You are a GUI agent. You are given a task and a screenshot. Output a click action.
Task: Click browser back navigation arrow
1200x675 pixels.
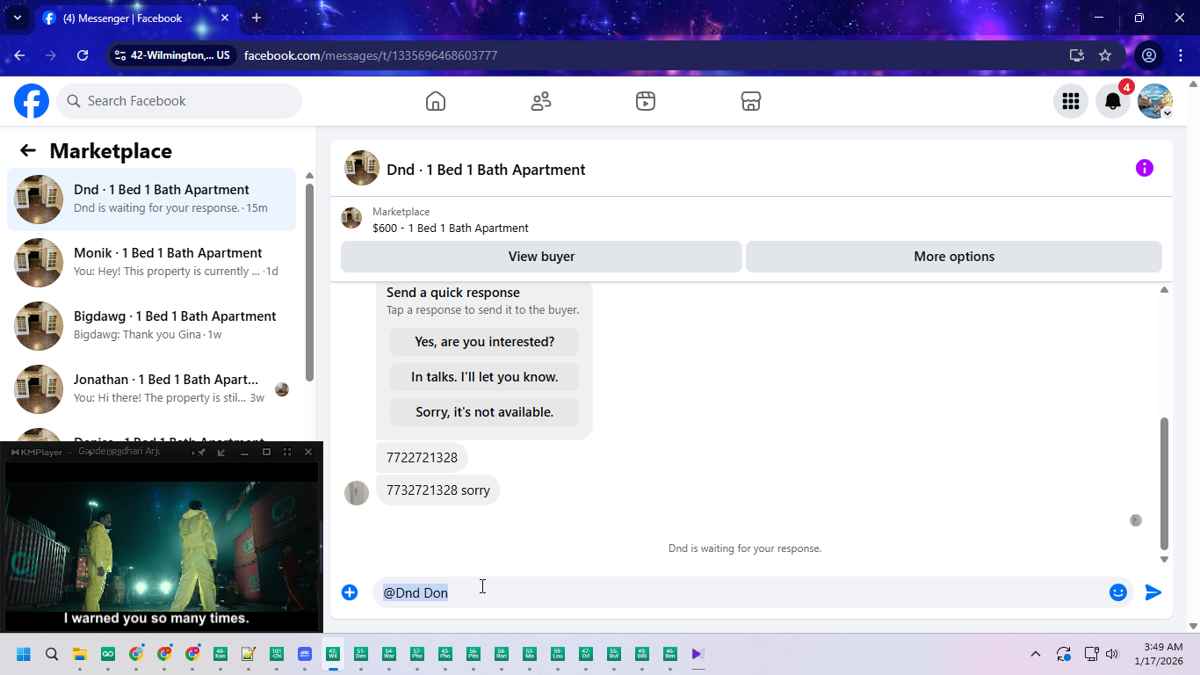(19, 55)
